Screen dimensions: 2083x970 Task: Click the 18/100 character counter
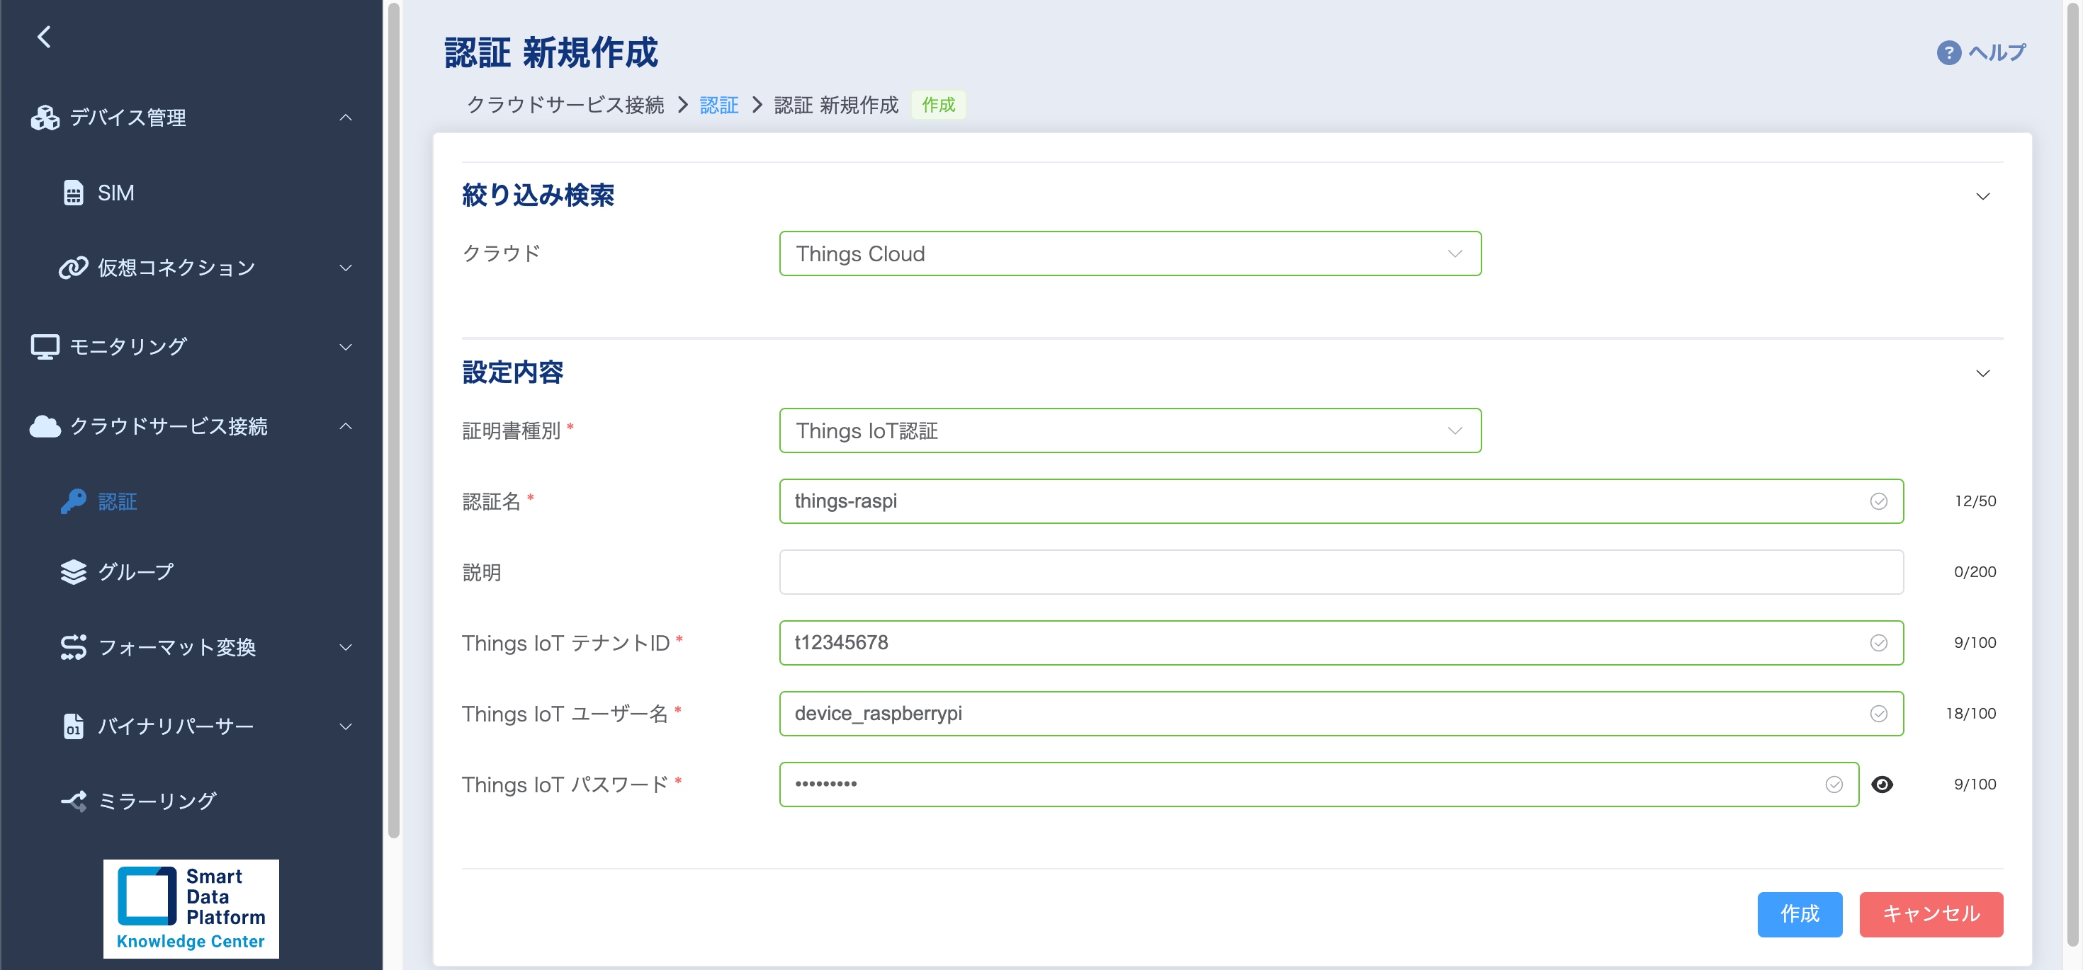click(x=1970, y=714)
